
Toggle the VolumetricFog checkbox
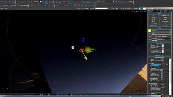pos(162,77)
